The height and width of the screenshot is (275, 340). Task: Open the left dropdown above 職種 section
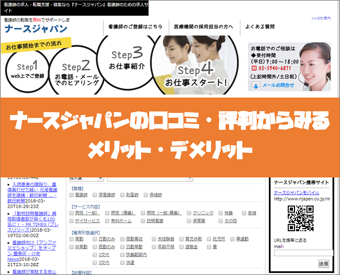86,178
